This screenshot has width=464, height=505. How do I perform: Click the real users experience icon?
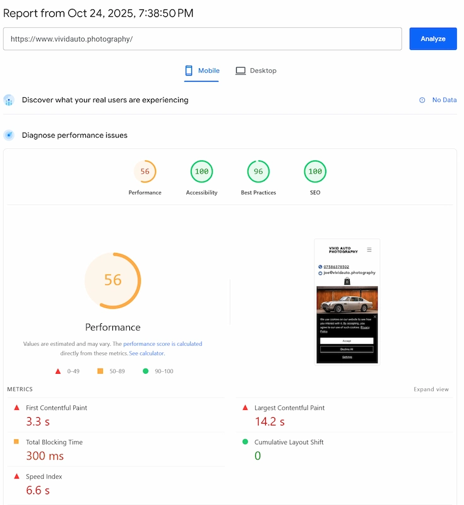[9, 100]
